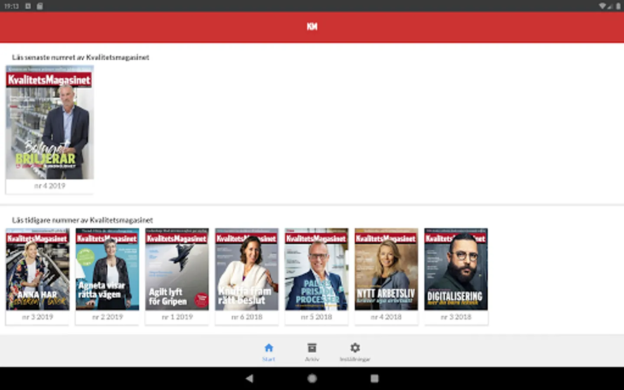Click 'Läs senaste numret av Kvalitetsmagasinet' heading
Viewport: 624px width, 390px height.
tap(81, 57)
